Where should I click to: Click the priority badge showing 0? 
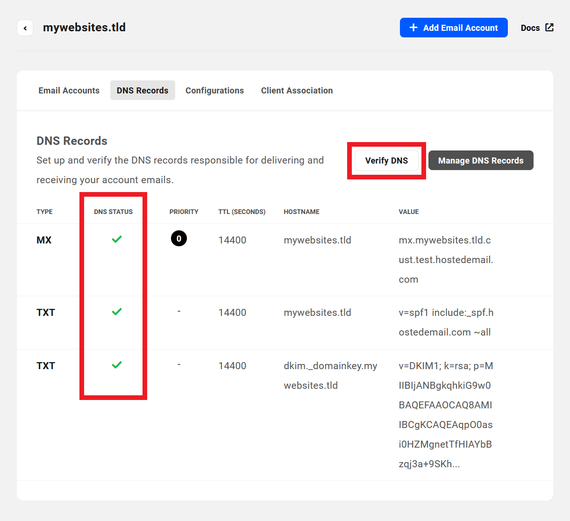click(x=179, y=238)
